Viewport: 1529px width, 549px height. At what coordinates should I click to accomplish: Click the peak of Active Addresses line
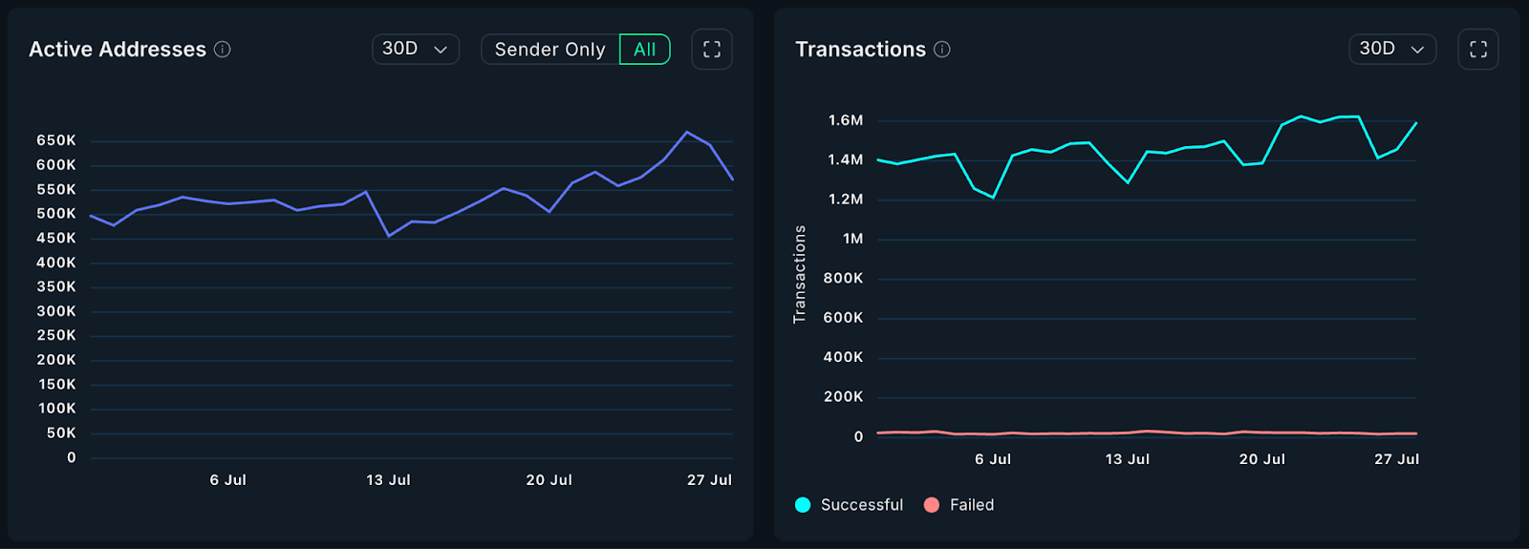[x=686, y=132]
